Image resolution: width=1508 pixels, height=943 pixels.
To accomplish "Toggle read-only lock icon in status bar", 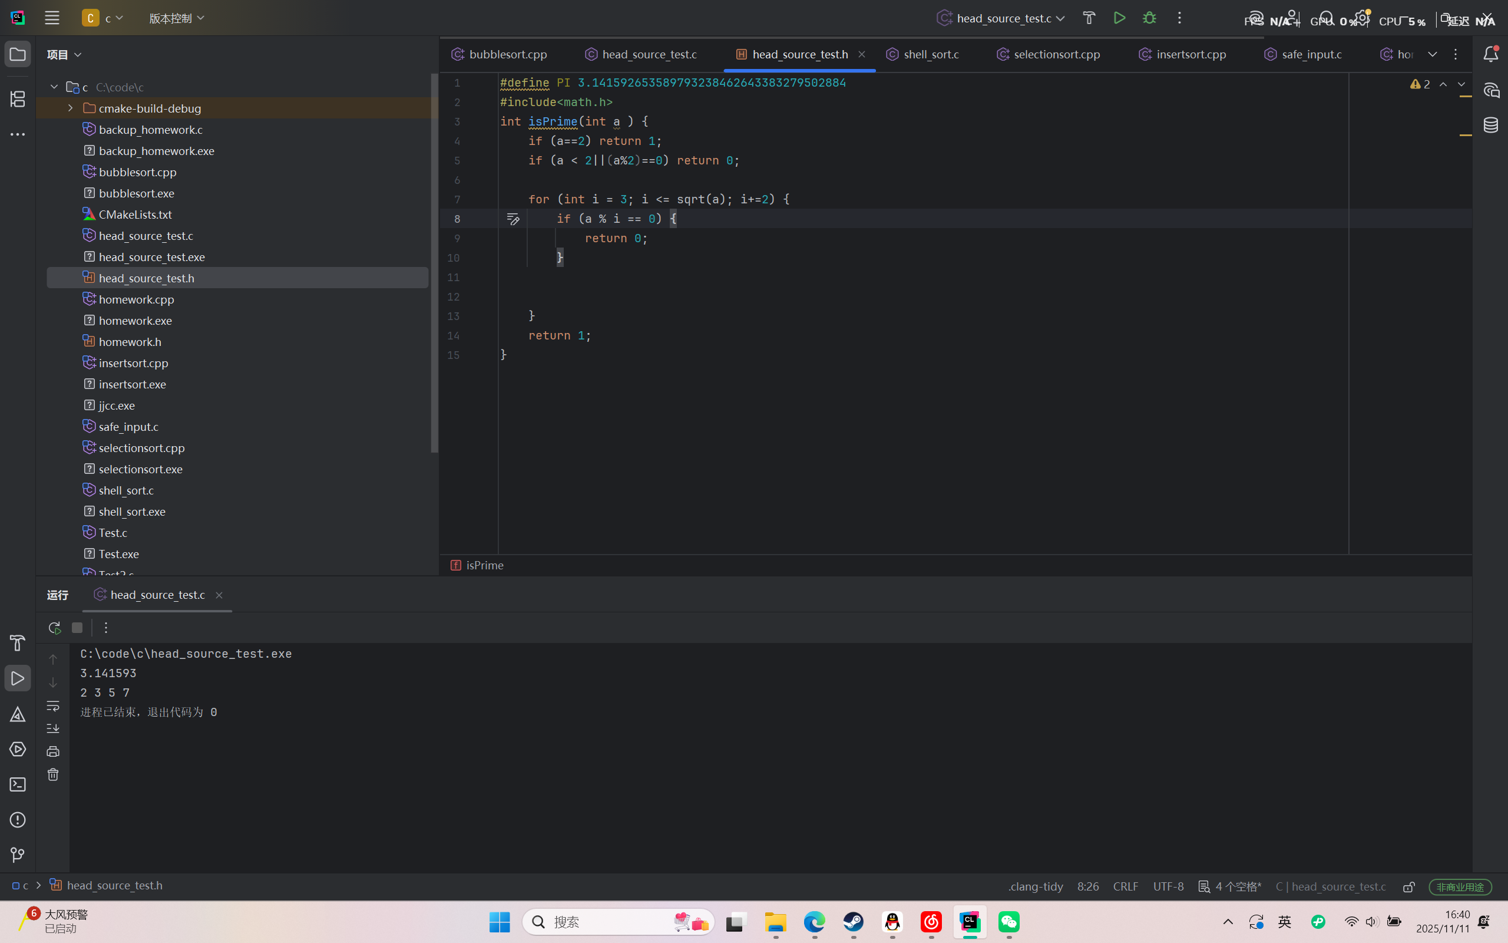I will (x=1409, y=887).
